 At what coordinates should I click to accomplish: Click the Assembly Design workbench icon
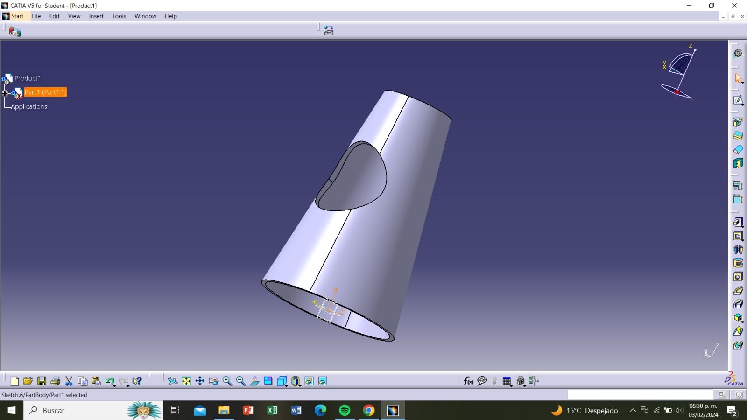pos(15,31)
